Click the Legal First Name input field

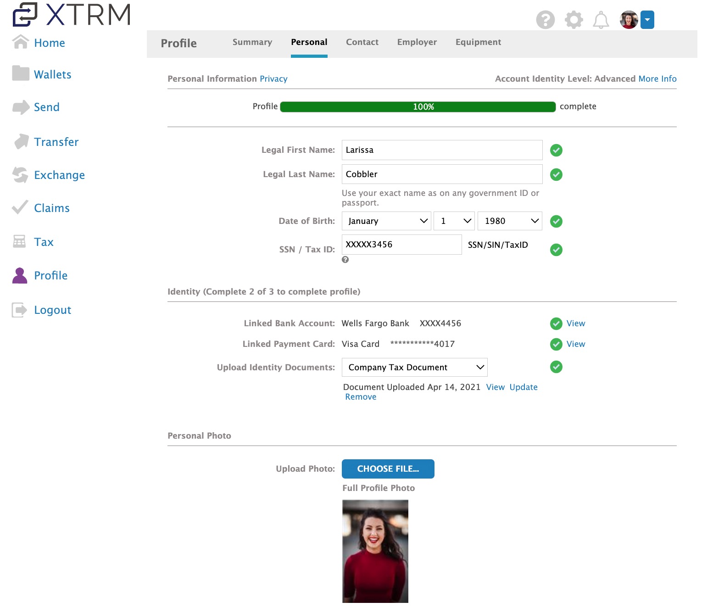(x=441, y=150)
